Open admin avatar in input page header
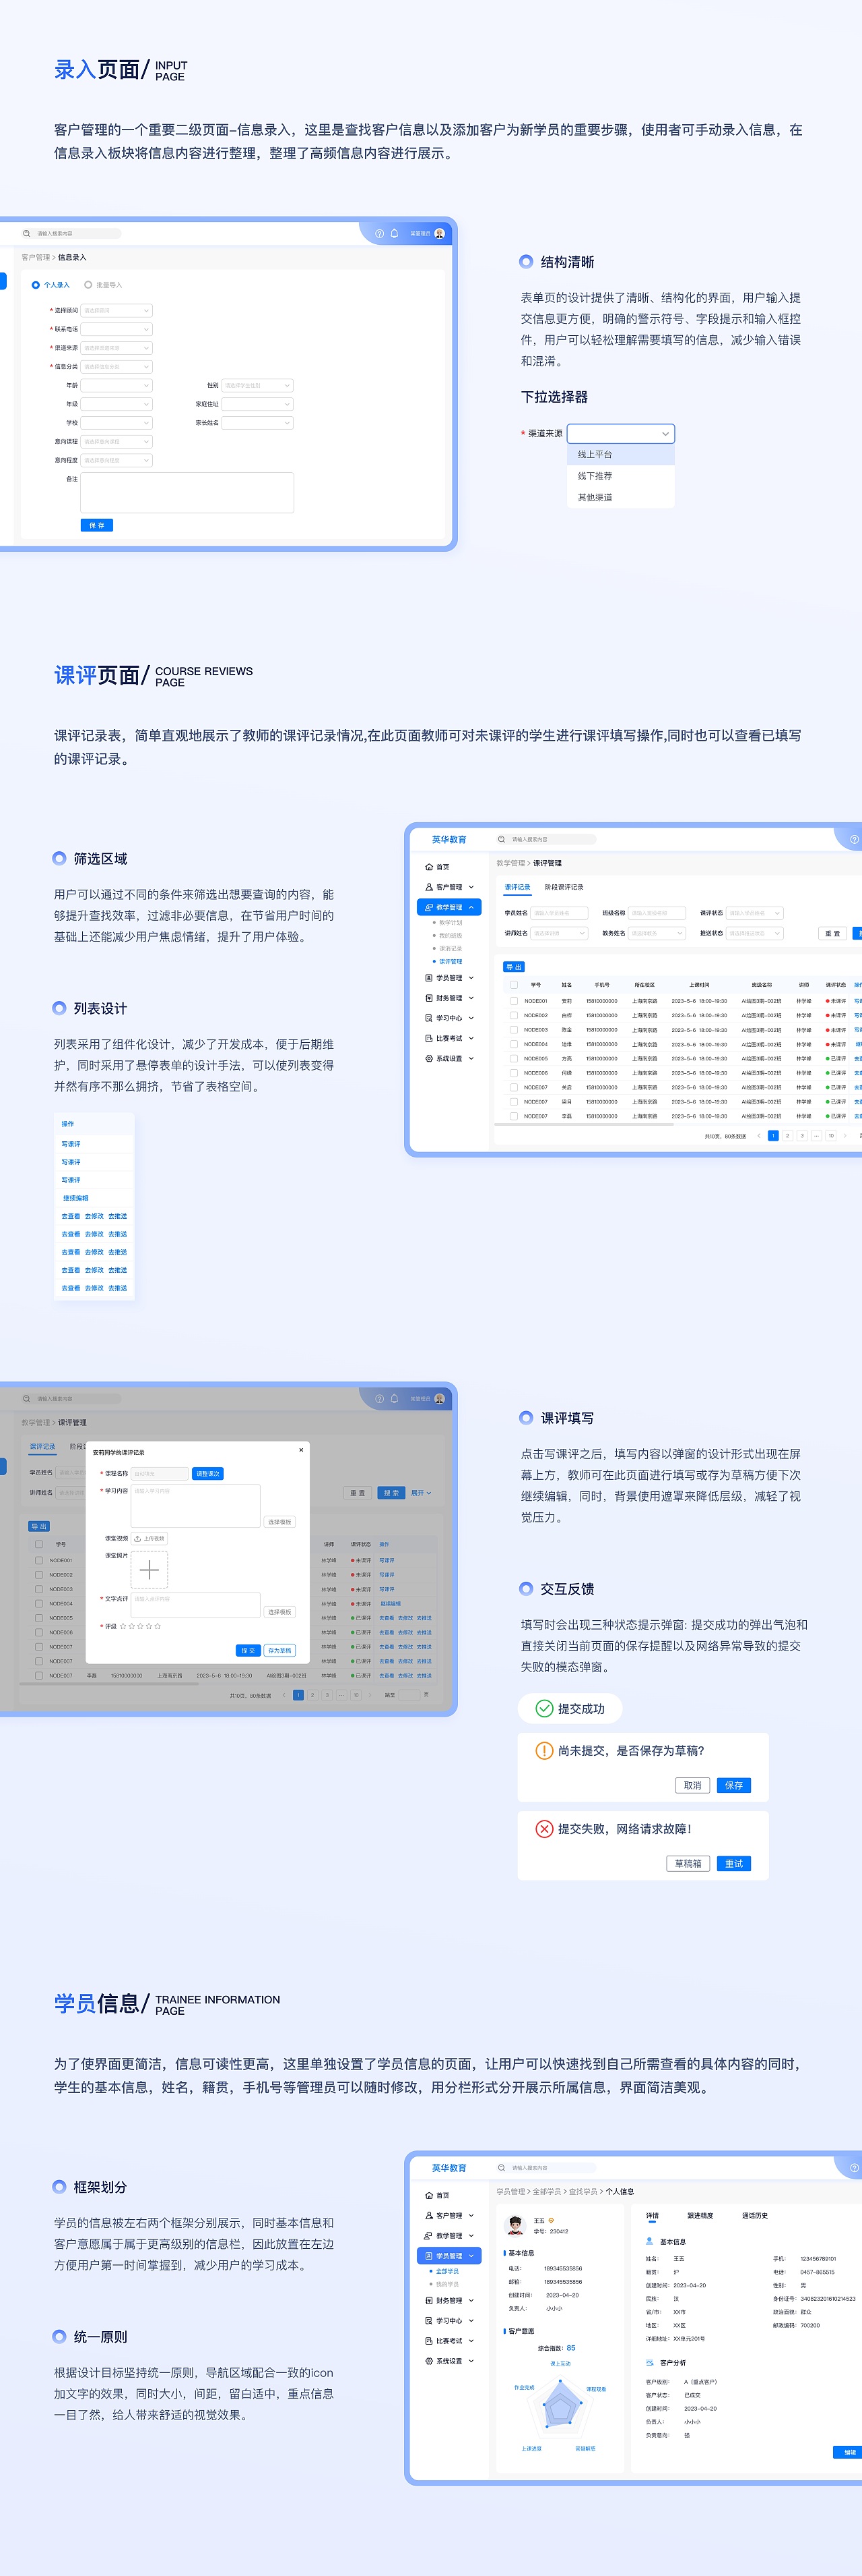Image resolution: width=862 pixels, height=2576 pixels. pyautogui.click(x=440, y=233)
